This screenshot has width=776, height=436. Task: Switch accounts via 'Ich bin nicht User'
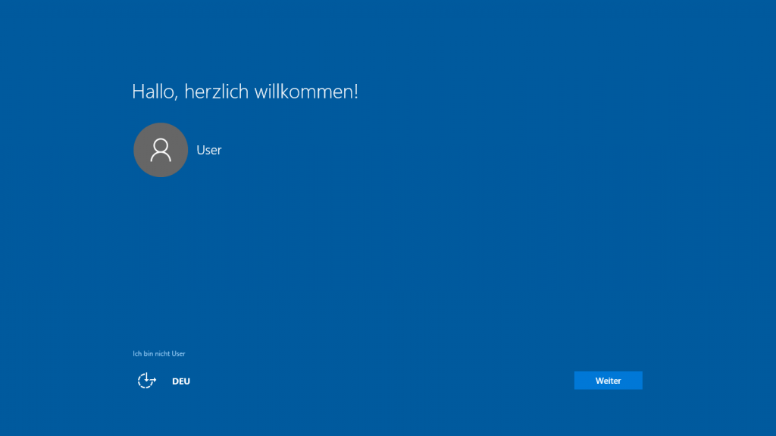(x=159, y=353)
